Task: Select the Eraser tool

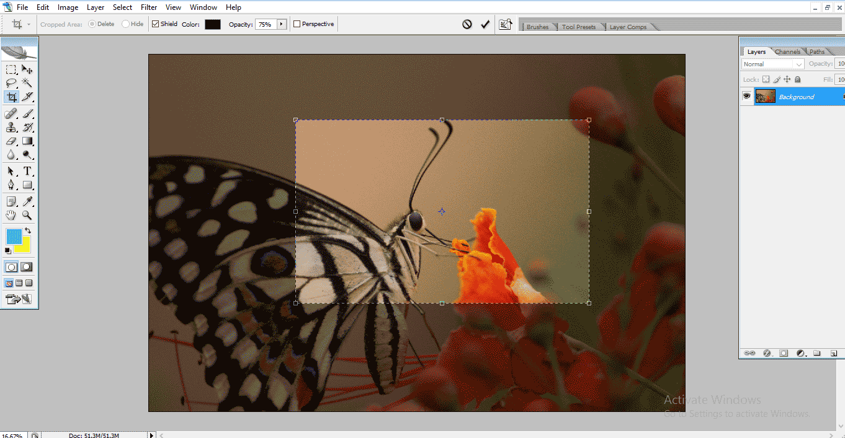Action: coord(11,141)
